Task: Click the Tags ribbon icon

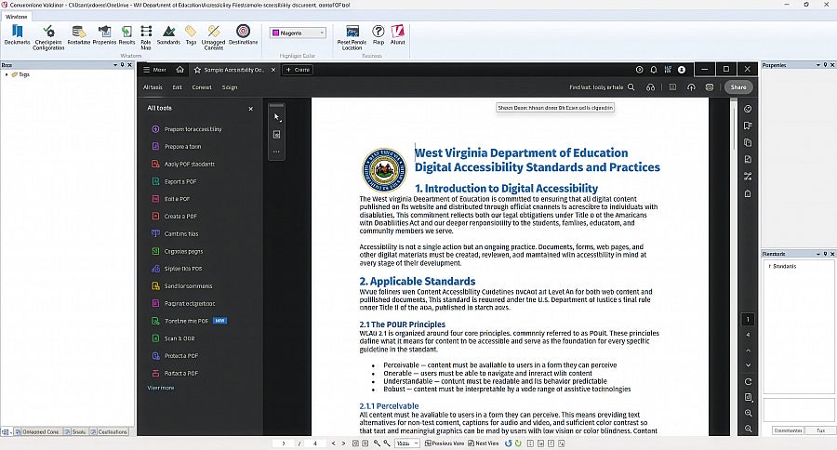Action: 191,34
